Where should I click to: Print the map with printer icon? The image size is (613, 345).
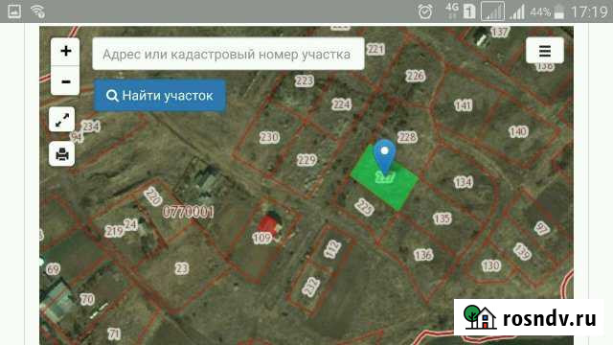point(61,153)
